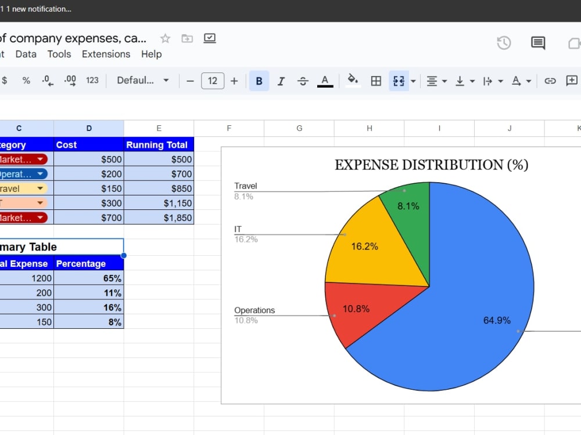Open Operations category dropdown chip
581x435 pixels.
coord(24,174)
